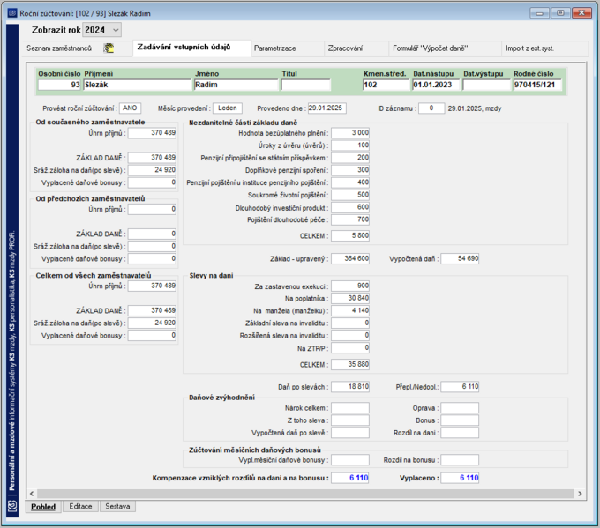This screenshot has height=528, width=600.
Task: Click the Za zastavenou exekuci field
Action: (x=350, y=286)
